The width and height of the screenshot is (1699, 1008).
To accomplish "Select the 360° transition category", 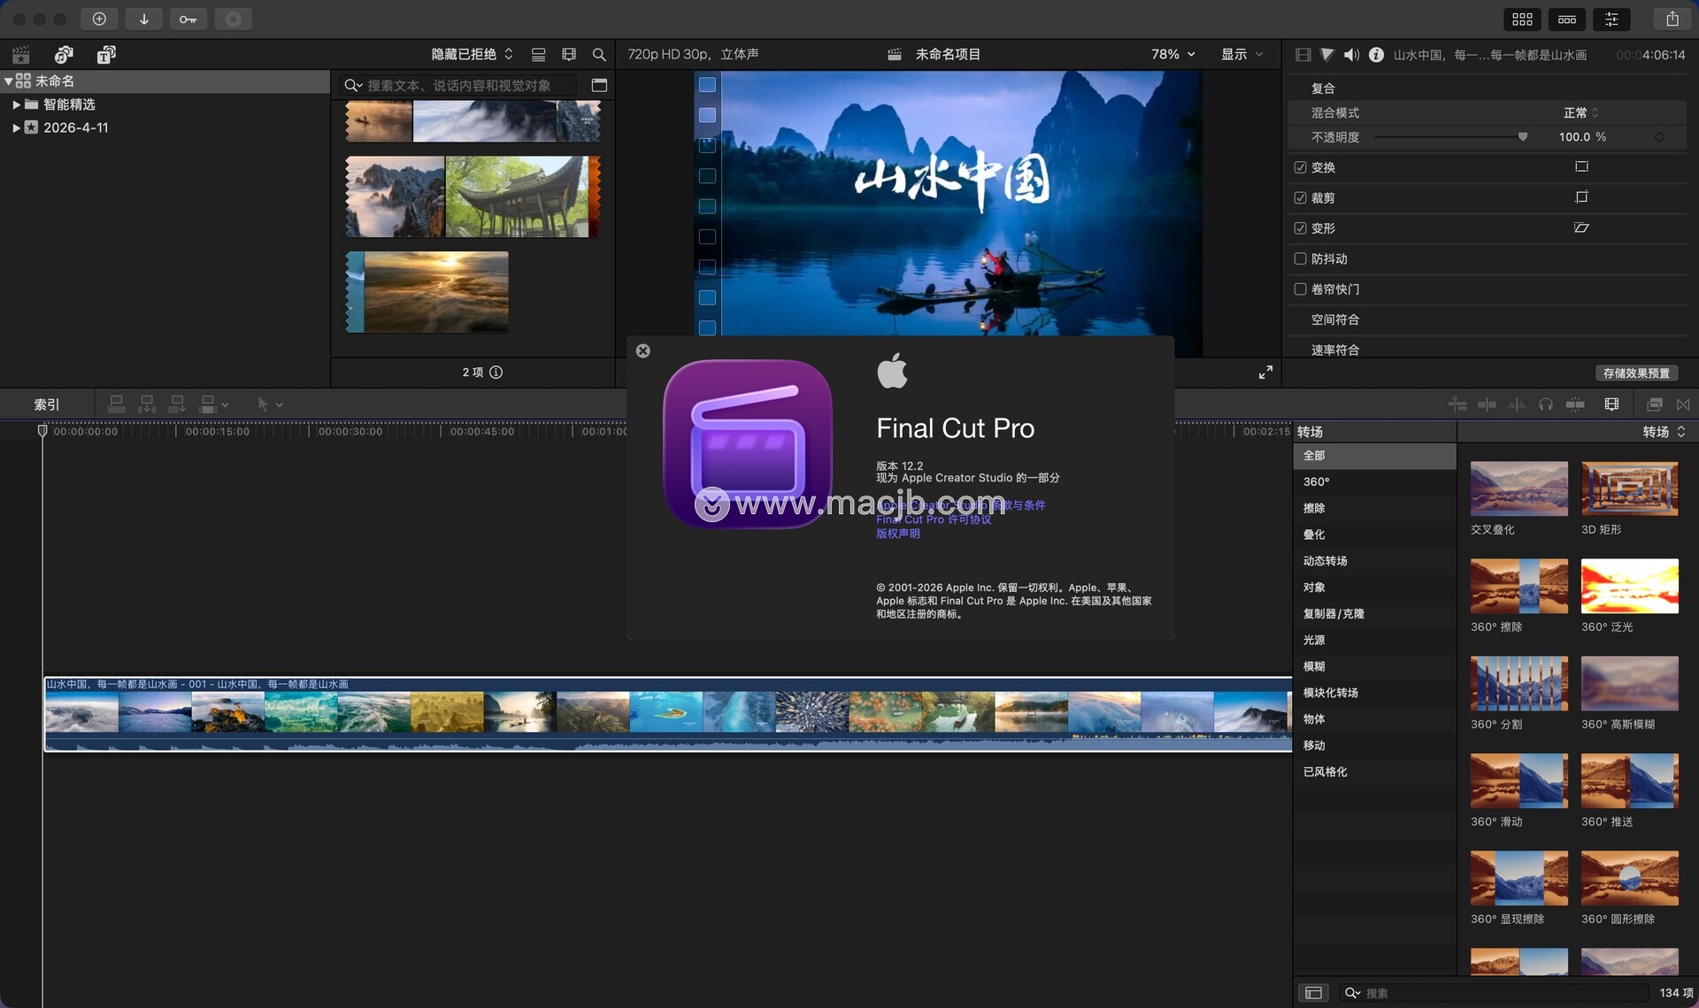I will click(1316, 481).
